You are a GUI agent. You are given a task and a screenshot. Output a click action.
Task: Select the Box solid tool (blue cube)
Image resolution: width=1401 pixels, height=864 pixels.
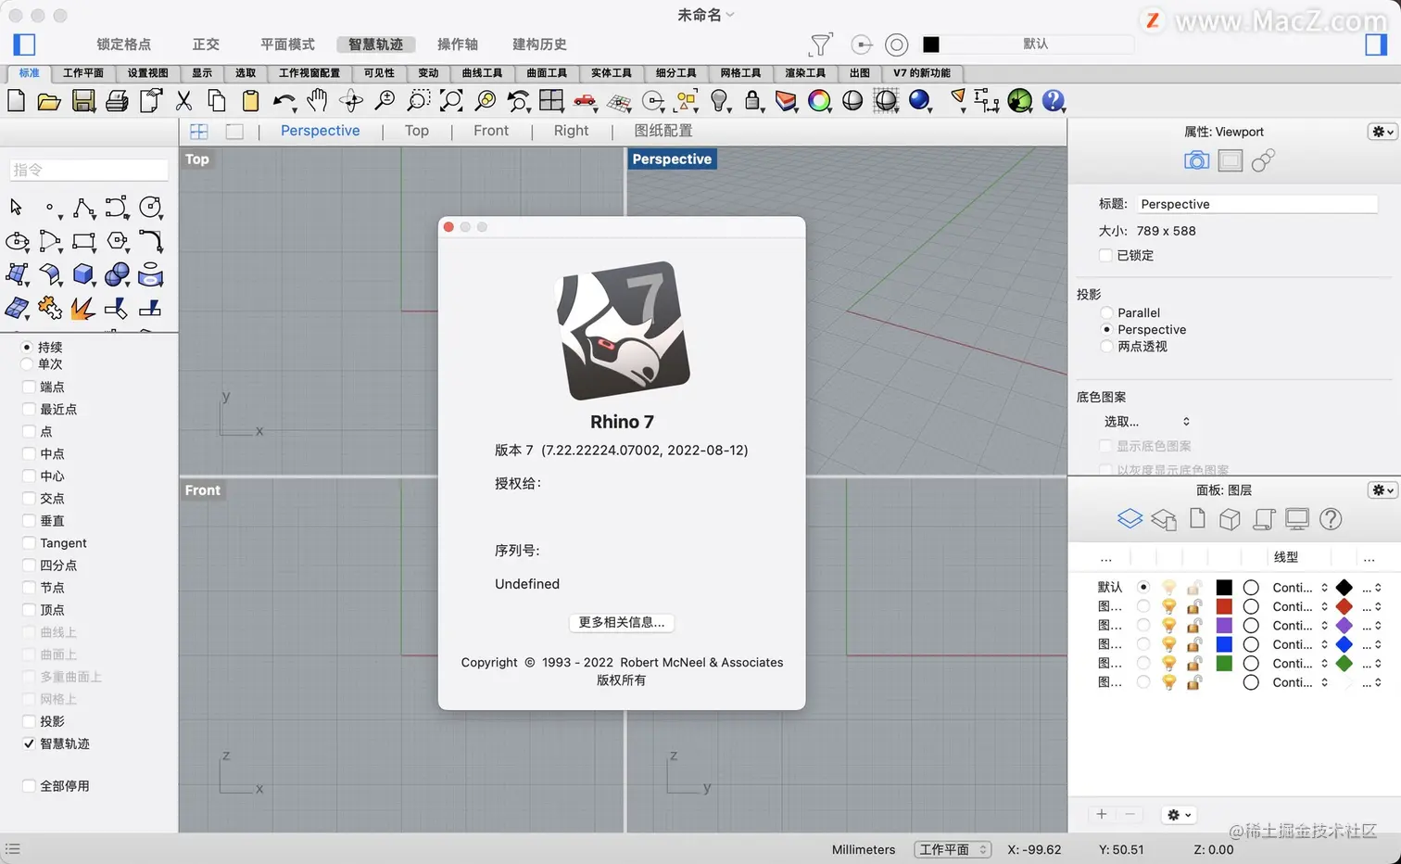click(83, 274)
